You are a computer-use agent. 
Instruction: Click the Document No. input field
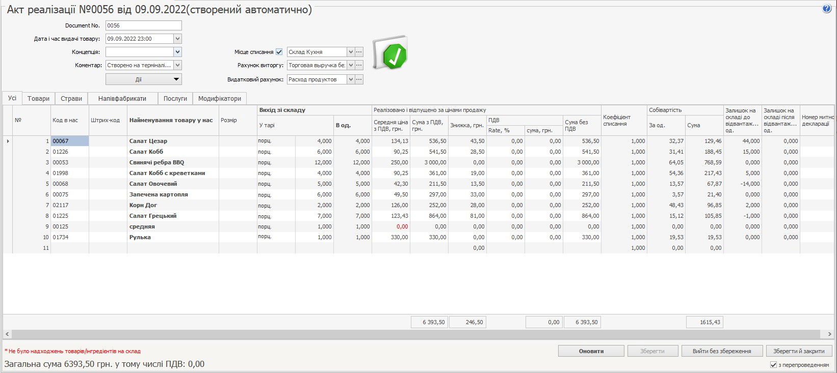click(143, 25)
